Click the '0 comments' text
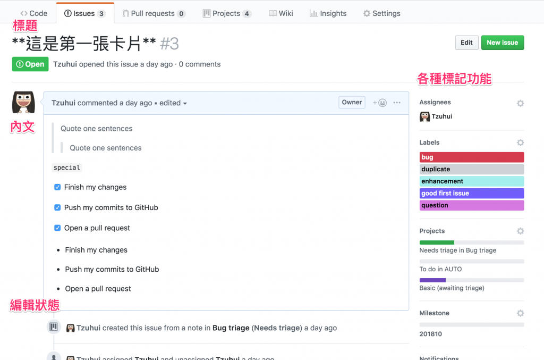This screenshot has width=544, height=360. click(200, 64)
